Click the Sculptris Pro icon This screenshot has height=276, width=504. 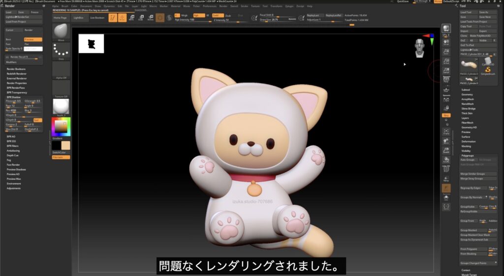point(169,18)
